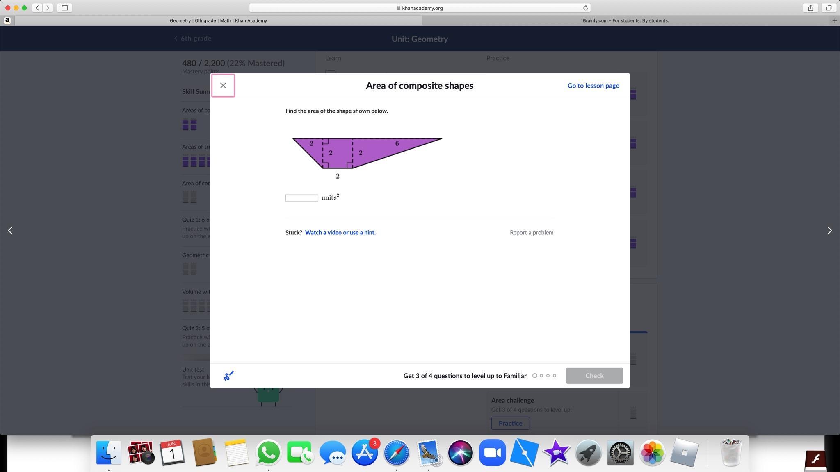The height and width of the screenshot is (472, 840).
Task: Click the answer input field for units
Action: pos(301,198)
